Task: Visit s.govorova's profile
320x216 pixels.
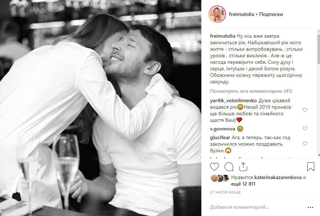Action: 222,129
